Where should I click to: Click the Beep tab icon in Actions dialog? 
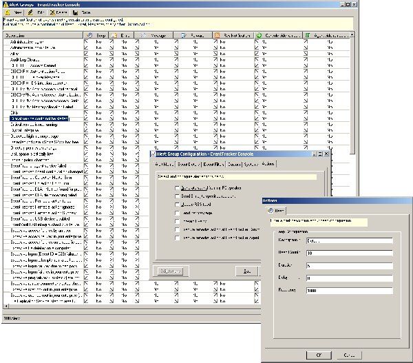coord(271,211)
